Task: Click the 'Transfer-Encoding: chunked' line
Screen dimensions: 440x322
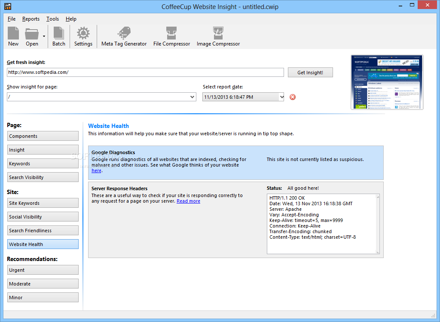Action: tap(300, 232)
